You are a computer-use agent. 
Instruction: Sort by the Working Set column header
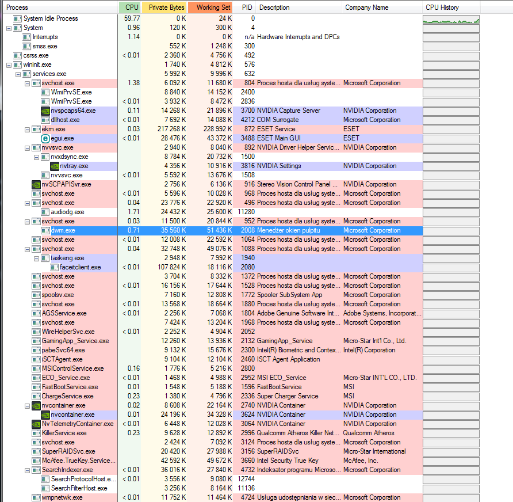point(210,7)
